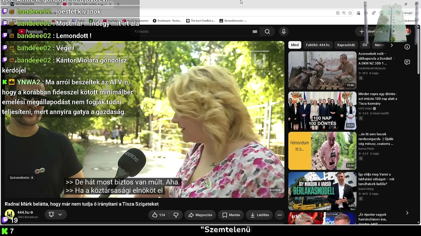Expand the side panel arrow near bottom right
Screen dimensions: 421x236
tap(407, 213)
